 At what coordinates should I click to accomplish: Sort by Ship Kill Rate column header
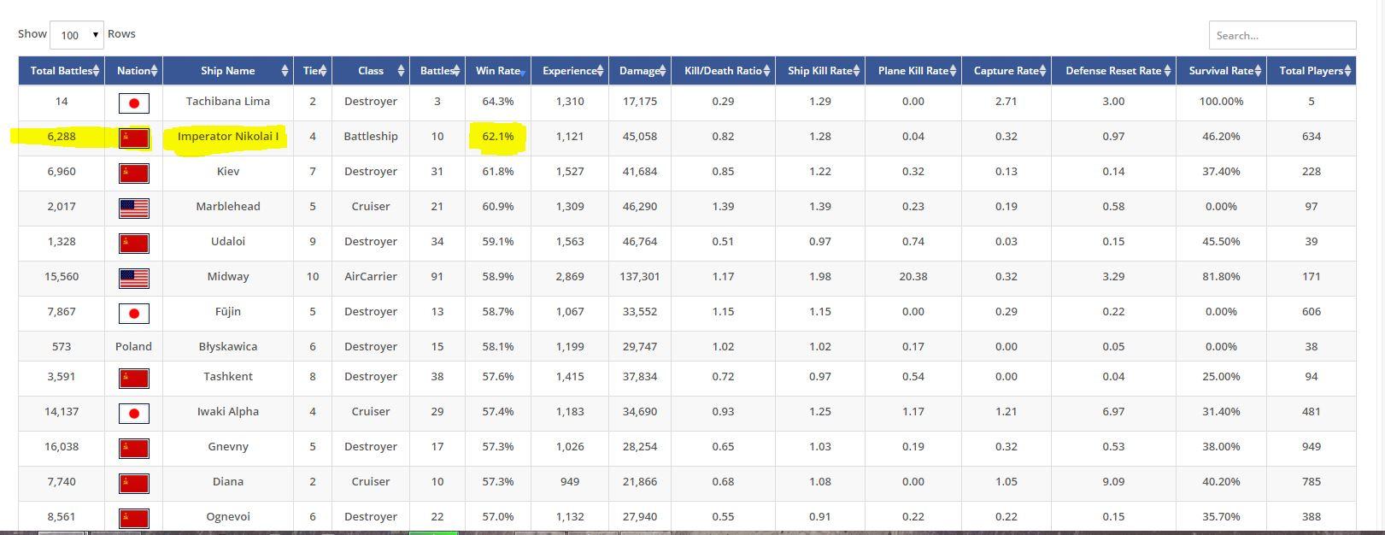coord(820,71)
